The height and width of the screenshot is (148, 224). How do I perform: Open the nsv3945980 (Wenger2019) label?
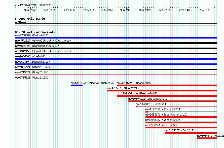point(163,120)
